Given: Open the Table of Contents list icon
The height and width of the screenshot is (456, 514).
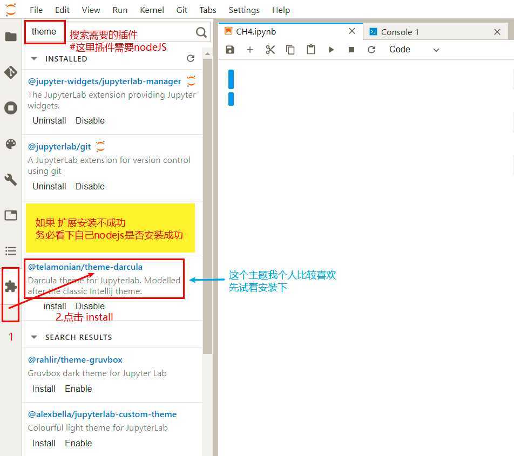Looking at the screenshot, I should tap(11, 251).
